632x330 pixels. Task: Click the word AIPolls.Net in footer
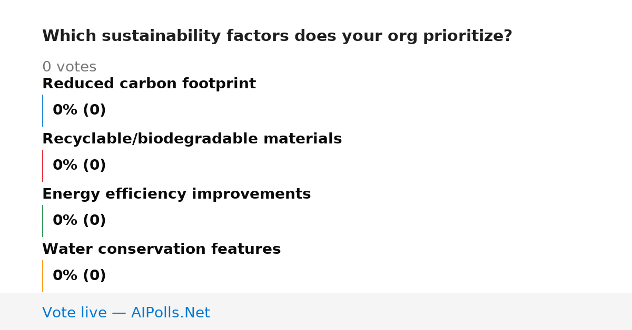click(x=170, y=313)
